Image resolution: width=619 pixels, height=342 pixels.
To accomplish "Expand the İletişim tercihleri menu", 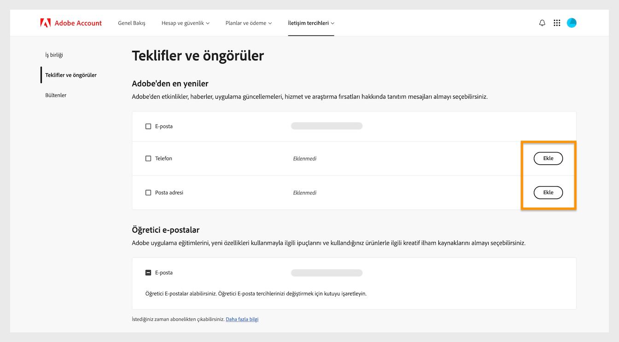I will [311, 23].
